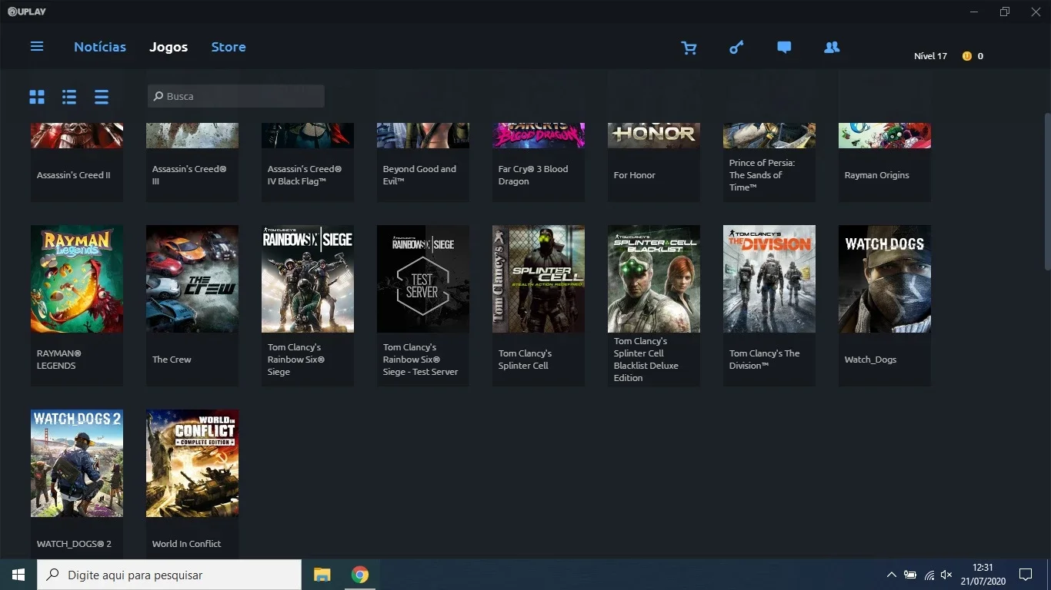
Task: Open the Windows Start menu
Action: 18,575
